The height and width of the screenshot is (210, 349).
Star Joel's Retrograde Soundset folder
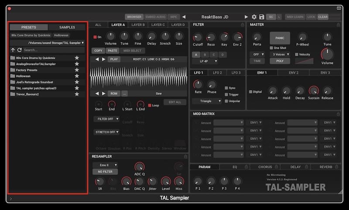click(77, 82)
